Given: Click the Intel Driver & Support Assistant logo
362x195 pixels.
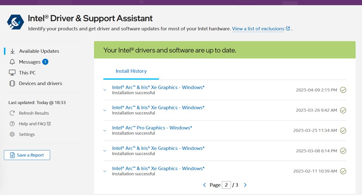Looking at the screenshot, I should [16, 22].
